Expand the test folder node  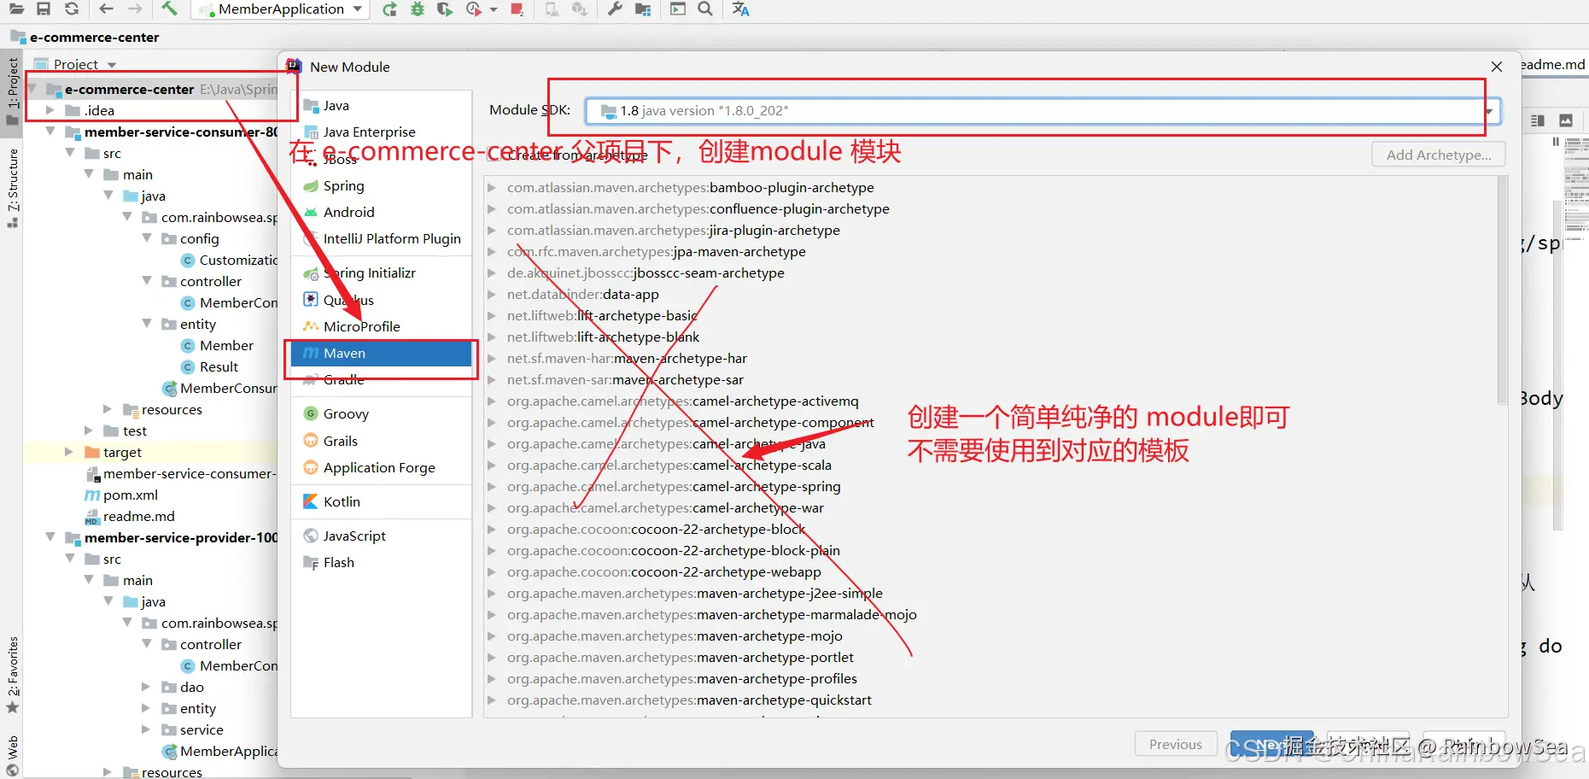click(x=89, y=430)
